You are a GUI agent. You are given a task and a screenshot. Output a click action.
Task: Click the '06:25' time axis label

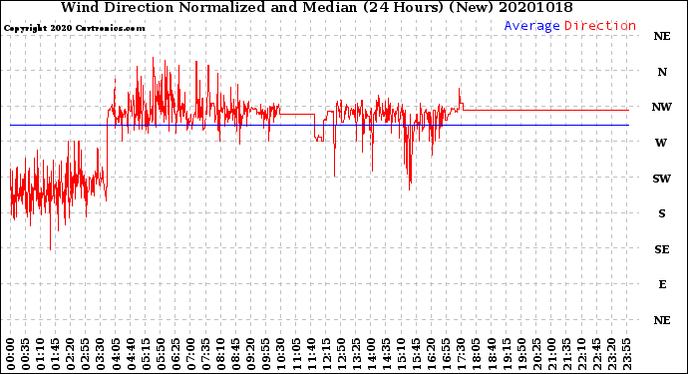click(175, 354)
